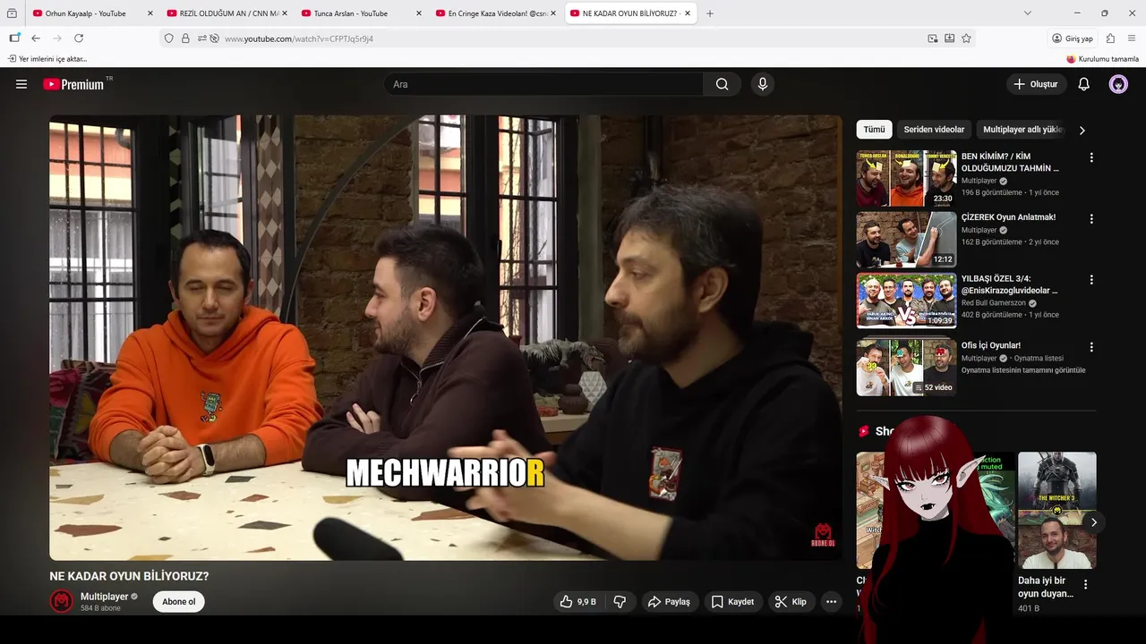This screenshot has height=644, width=1146.
Task: Click the Oluştur create button
Action: tap(1036, 84)
